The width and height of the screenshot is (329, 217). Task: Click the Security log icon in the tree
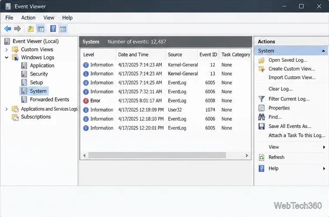click(x=24, y=74)
